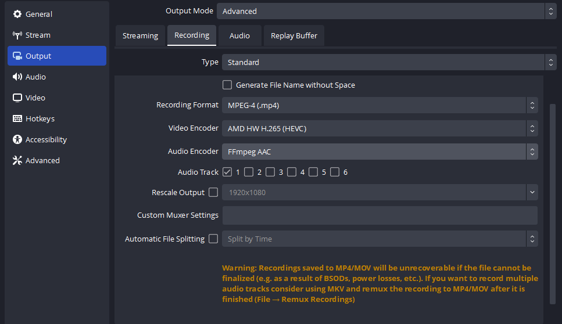The image size is (562, 324).
Task: Enable the Rescale Output checkbox
Action: click(x=213, y=192)
